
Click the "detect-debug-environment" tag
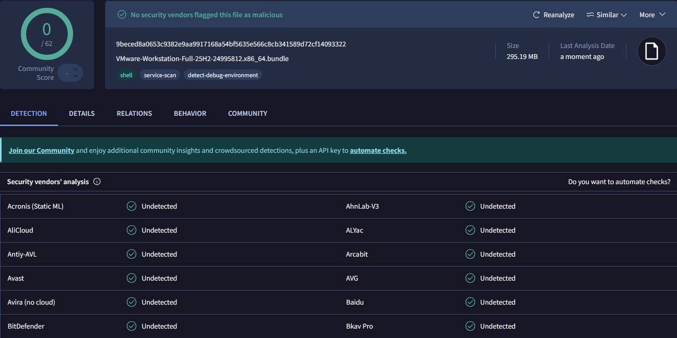[223, 75]
